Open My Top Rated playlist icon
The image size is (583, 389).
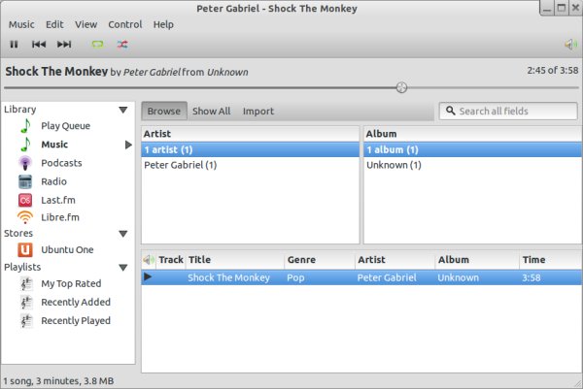(x=26, y=284)
